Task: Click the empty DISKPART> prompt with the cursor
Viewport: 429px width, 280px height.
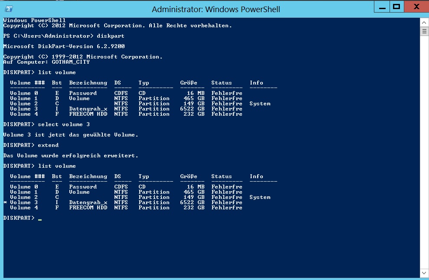Action: click(x=23, y=218)
